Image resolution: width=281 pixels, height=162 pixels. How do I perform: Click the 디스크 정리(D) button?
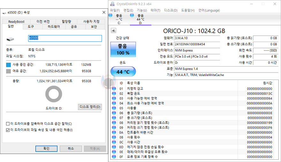(90, 107)
